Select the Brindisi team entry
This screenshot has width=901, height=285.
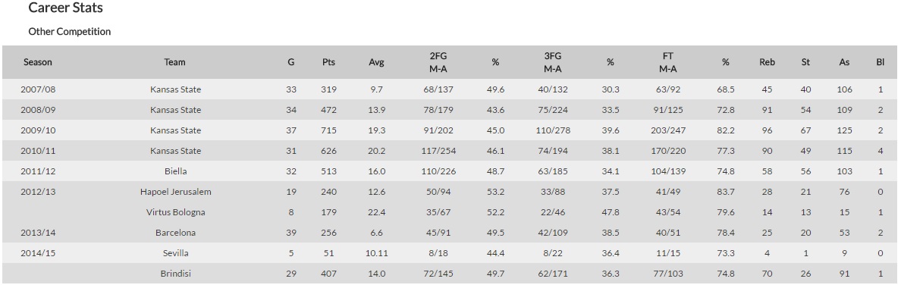pyautogui.click(x=175, y=274)
